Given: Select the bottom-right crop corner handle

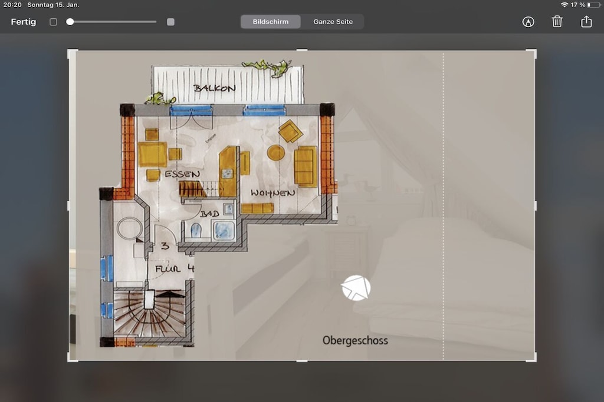Looking at the screenshot, I should [532, 357].
